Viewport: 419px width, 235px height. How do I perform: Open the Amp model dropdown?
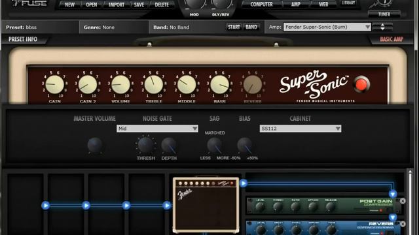[x=327, y=27]
